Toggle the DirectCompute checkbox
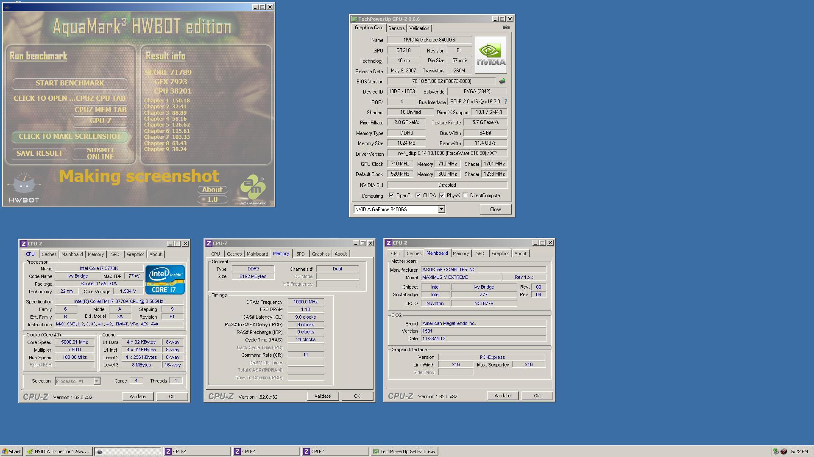 (x=465, y=195)
